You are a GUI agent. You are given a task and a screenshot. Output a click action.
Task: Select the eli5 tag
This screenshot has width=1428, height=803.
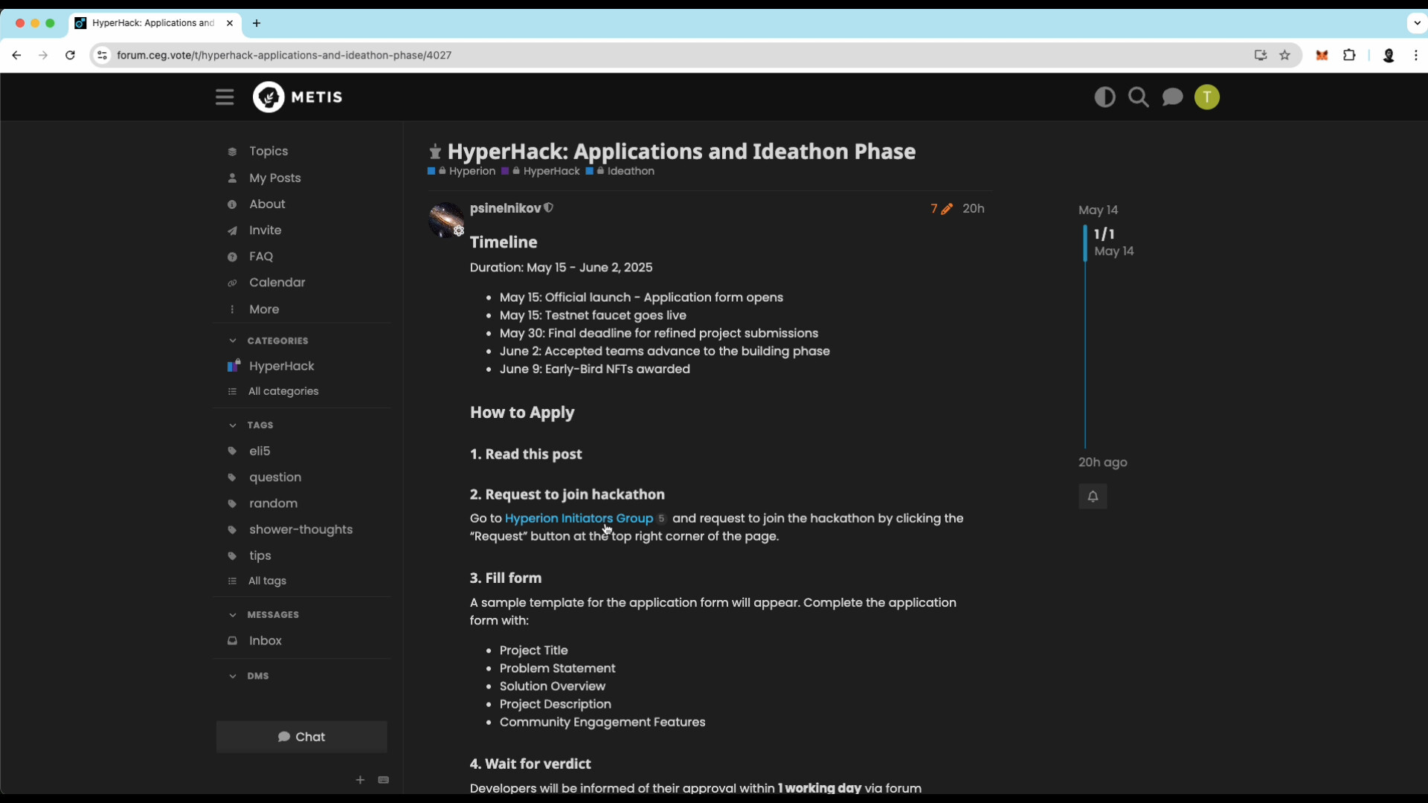(260, 451)
